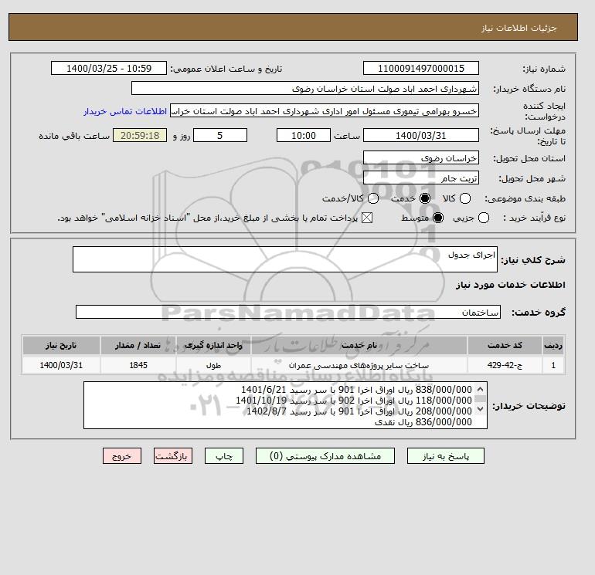Click the buyer notes line 208/000/000 ریال
Viewport: 595px width, 575px height.
point(359,411)
